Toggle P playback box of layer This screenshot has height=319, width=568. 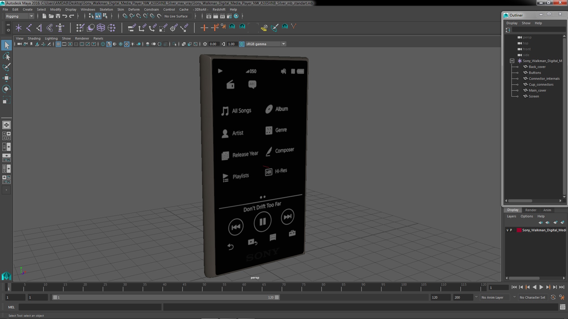click(511, 230)
